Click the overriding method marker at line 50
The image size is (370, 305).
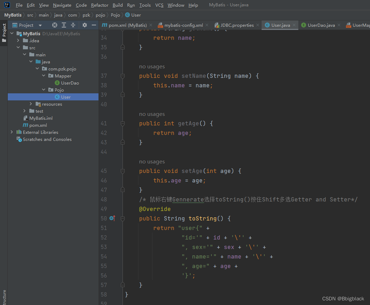112,218
